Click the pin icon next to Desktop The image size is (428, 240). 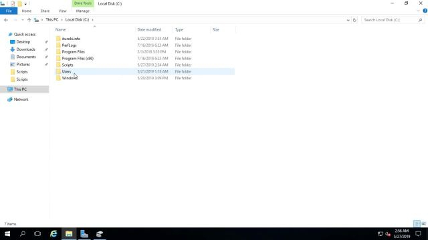46,42
